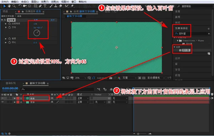Hide layer 1 using its eye icon

point(2,98)
